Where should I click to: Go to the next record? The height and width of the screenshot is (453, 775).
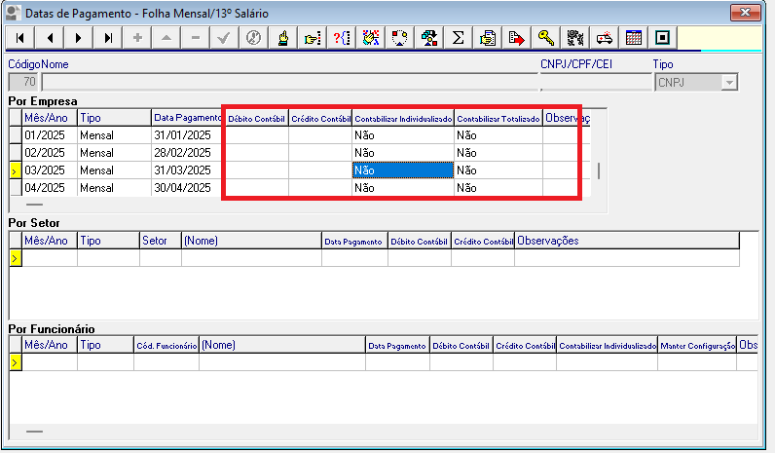(79, 38)
